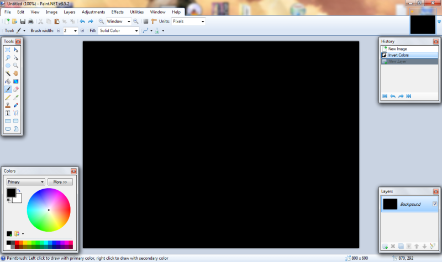Select the Zoom tool in Tools panel
The image size is (442, 262).
[x=16, y=66]
